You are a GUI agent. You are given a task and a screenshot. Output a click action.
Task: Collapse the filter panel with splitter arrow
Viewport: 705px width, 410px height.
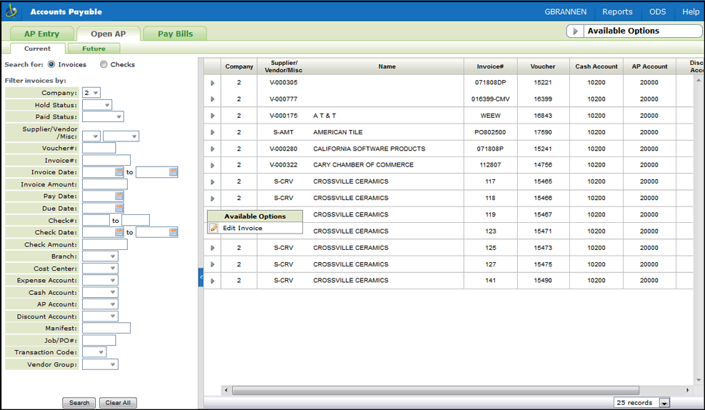pos(201,277)
